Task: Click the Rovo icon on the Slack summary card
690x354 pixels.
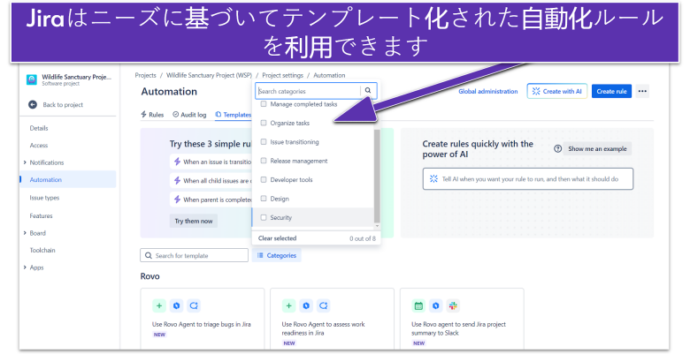Action: 436,305
